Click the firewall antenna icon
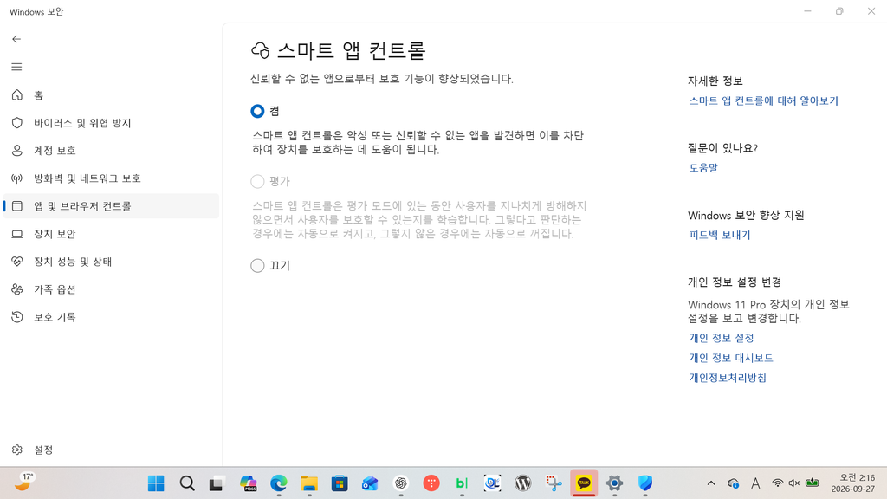 (x=17, y=178)
